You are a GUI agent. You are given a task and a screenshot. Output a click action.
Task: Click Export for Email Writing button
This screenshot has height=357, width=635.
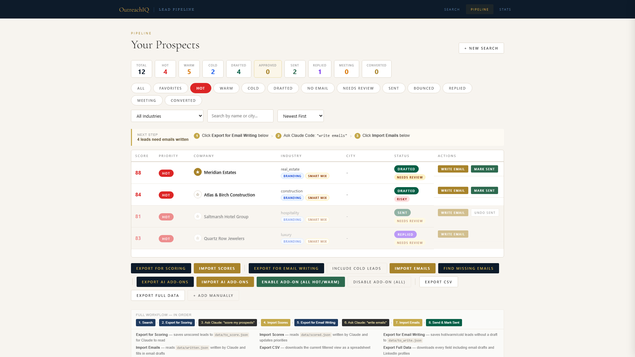(x=286, y=268)
